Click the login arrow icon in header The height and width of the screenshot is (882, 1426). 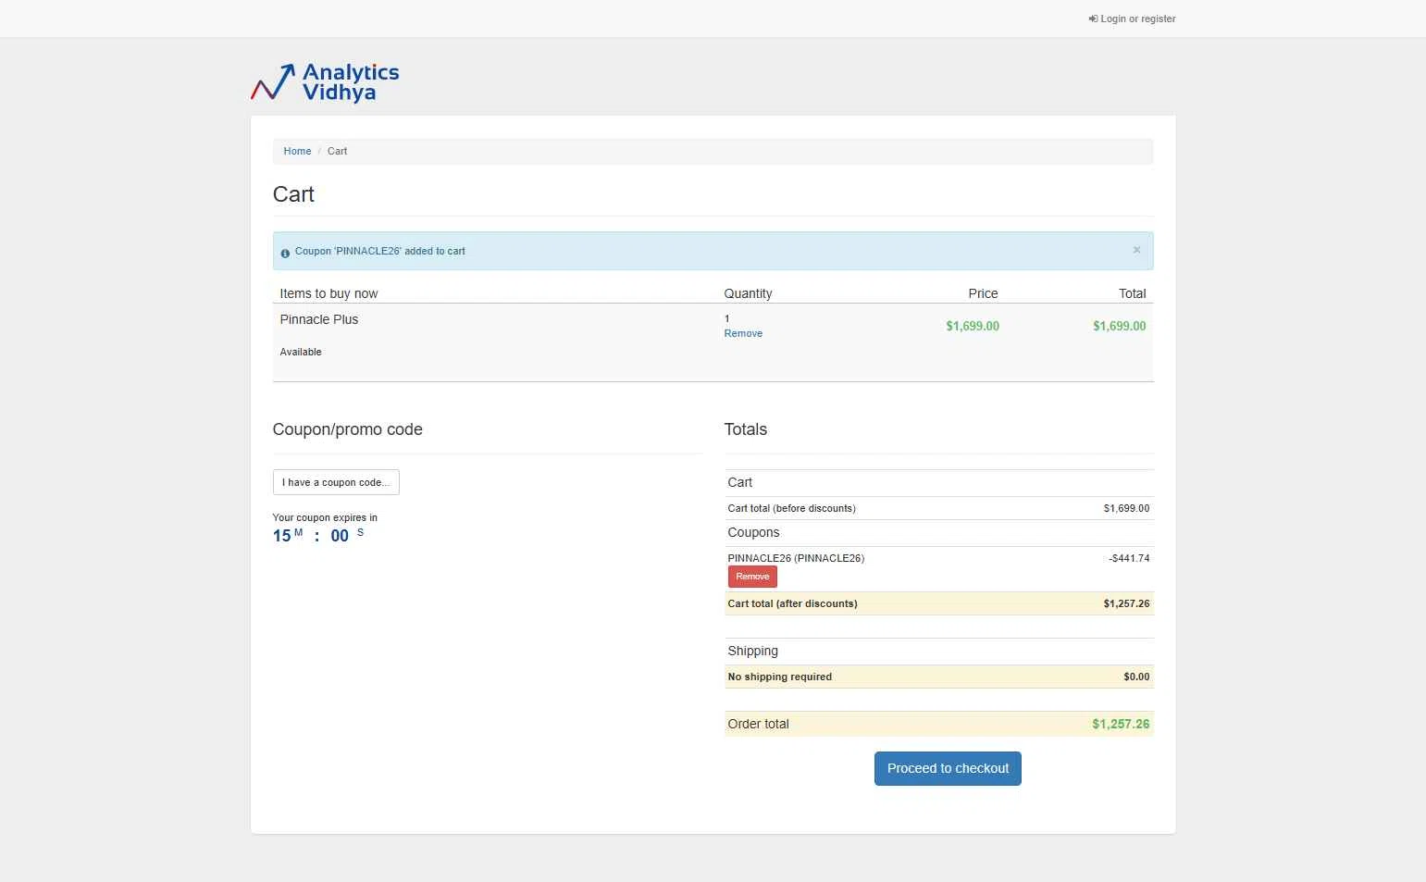pyautogui.click(x=1093, y=19)
